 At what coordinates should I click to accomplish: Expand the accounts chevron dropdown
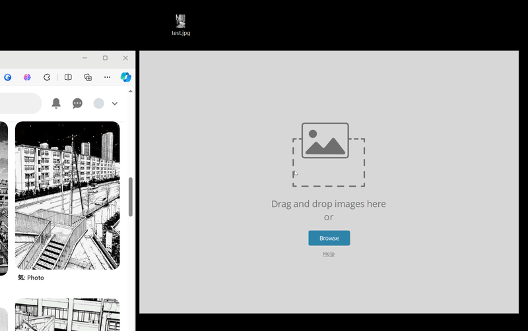pos(114,104)
